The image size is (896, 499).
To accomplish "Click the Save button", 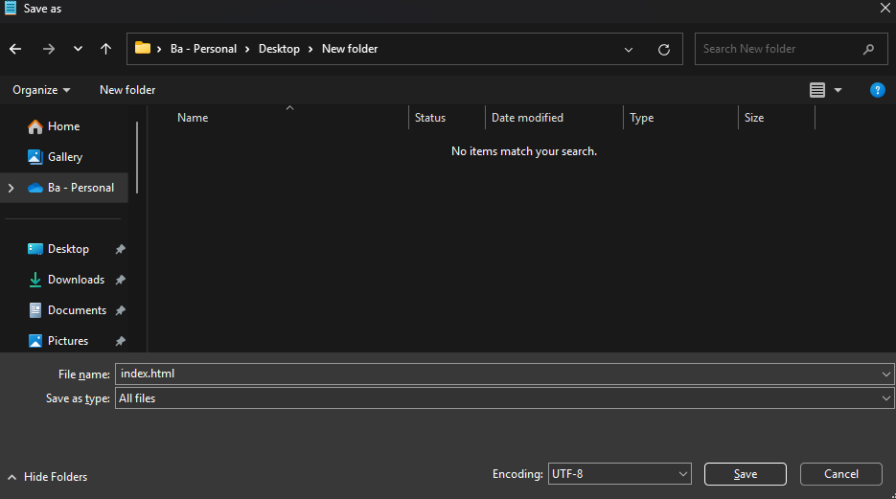I will (x=746, y=474).
